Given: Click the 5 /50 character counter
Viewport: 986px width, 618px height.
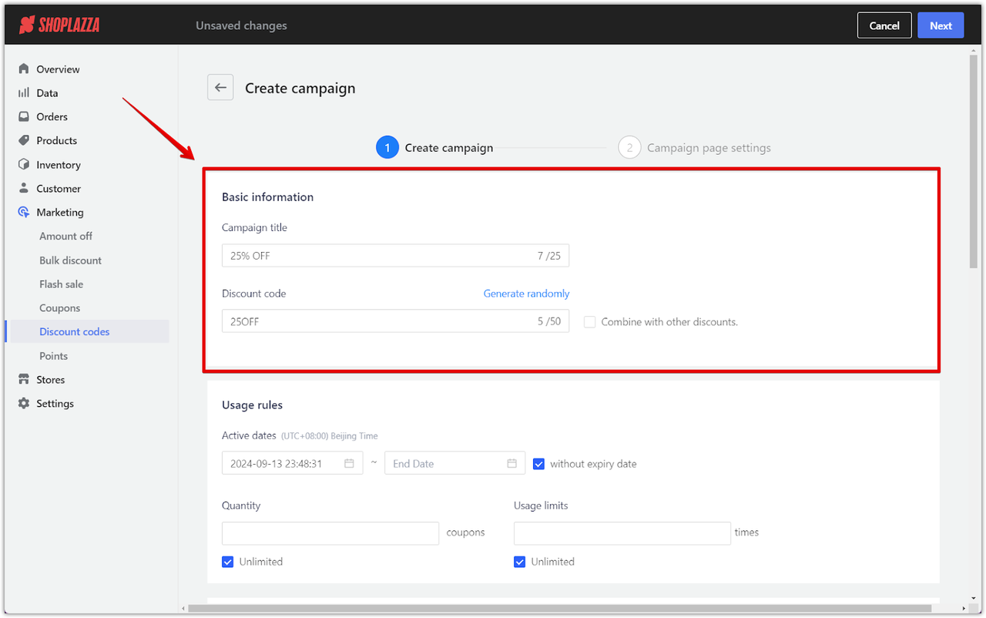Looking at the screenshot, I should (x=549, y=321).
